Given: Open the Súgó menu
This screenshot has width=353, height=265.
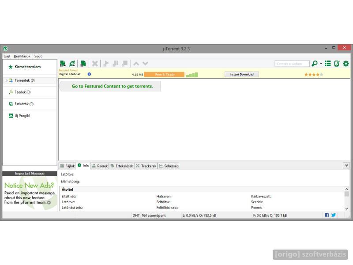Looking at the screenshot, I should click(x=38, y=56).
